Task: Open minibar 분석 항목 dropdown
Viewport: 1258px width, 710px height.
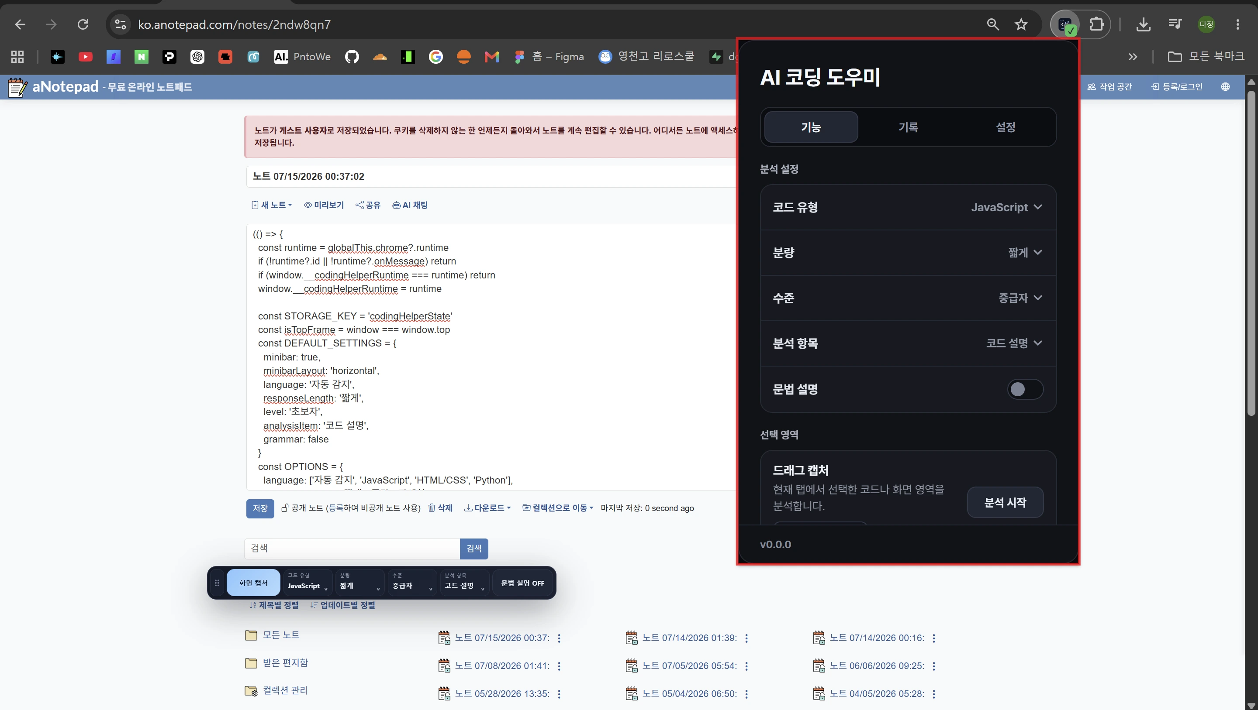Action: [464, 583]
